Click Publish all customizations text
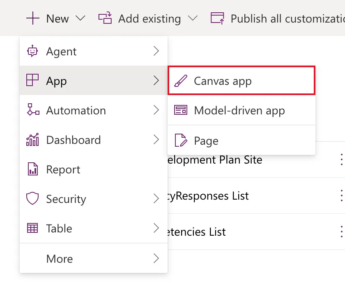This screenshot has width=345, height=282. [288, 18]
